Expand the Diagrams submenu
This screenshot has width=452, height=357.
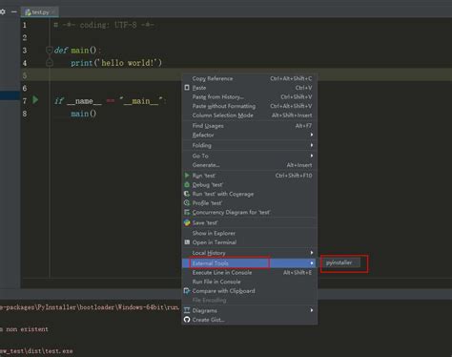[x=250, y=310]
